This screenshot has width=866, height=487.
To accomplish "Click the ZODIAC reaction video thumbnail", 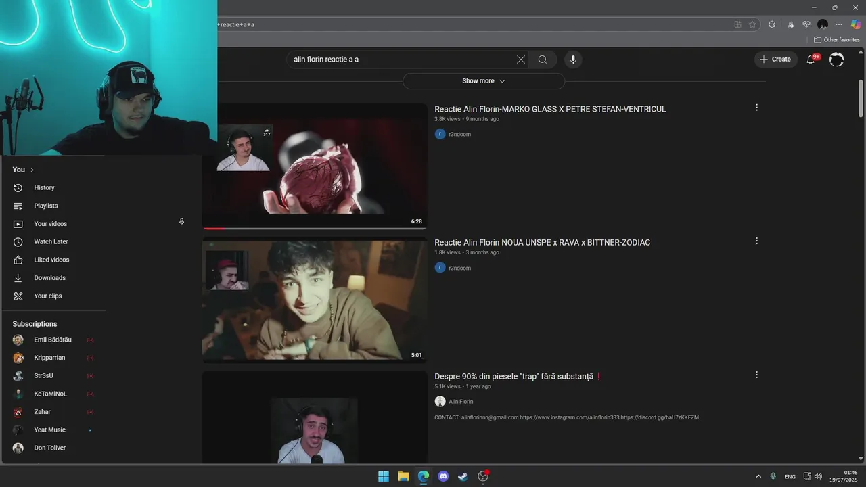I will click(315, 300).
